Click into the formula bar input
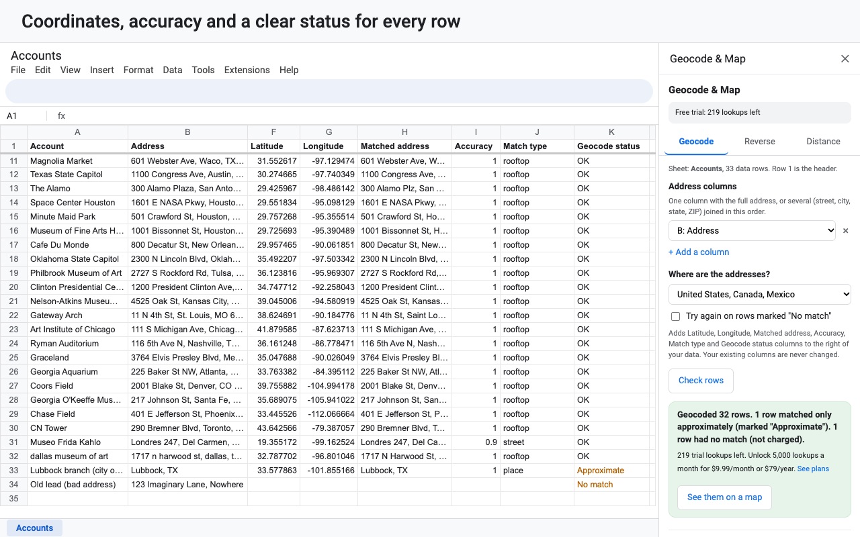 tap(363, 115)
